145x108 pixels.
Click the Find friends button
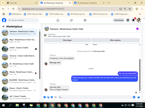click(x=119, y=20)
